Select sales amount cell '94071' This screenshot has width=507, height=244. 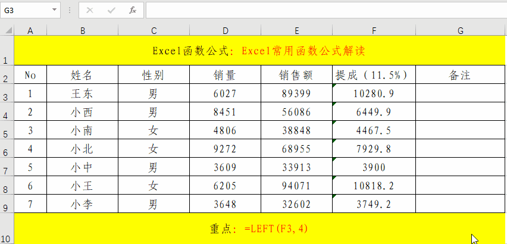point(297,185)
